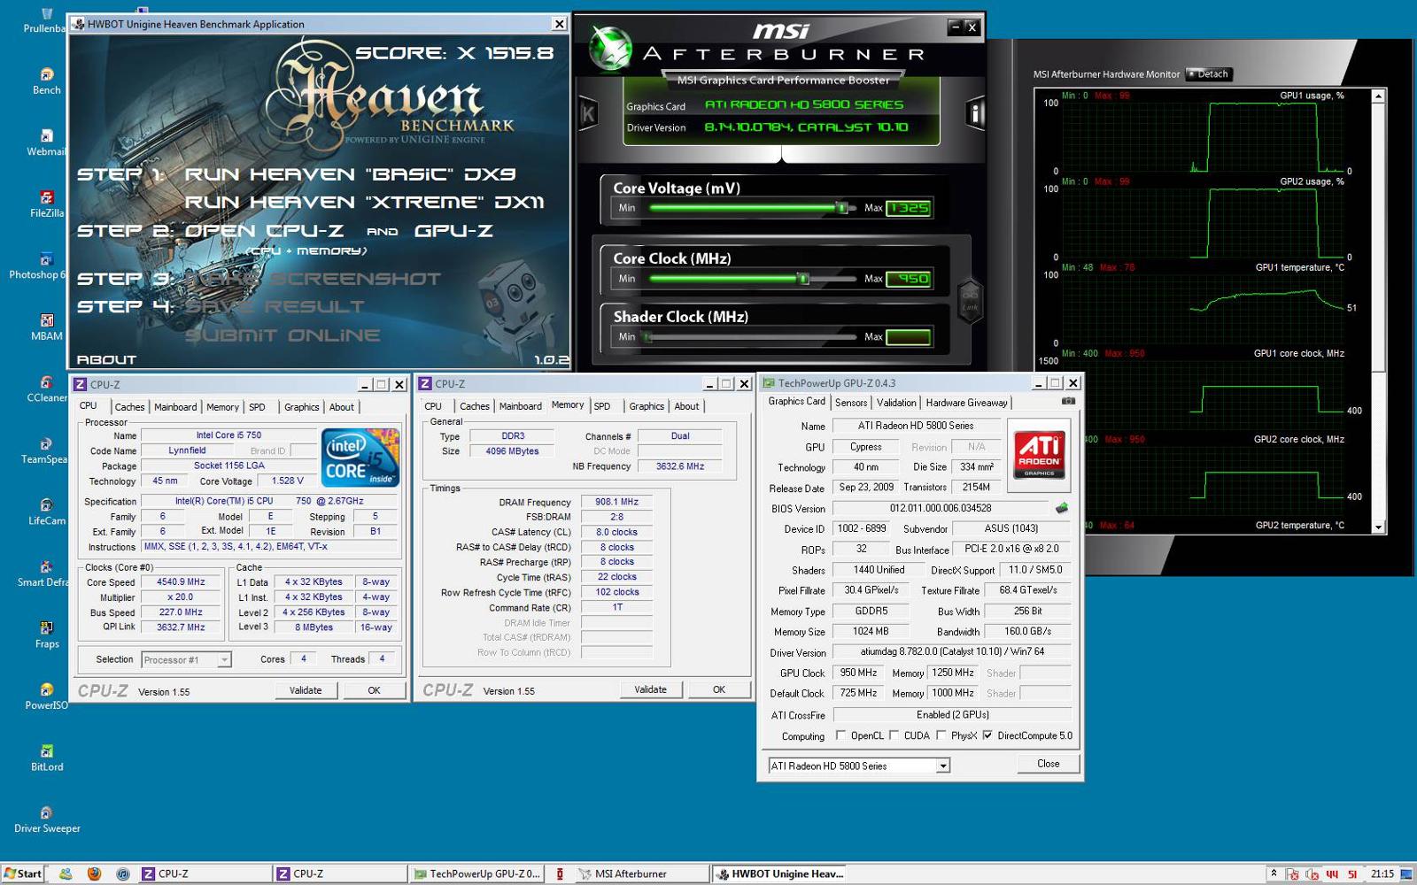Toggle the PhysX checkbox in GPU-Z

[x=941, y=735]
